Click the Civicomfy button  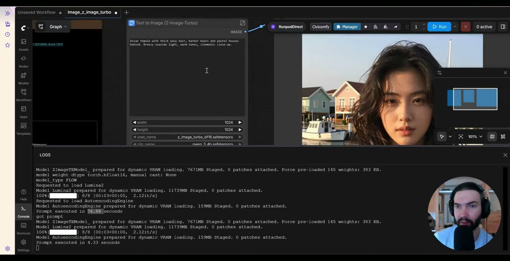tap(321, 27)
